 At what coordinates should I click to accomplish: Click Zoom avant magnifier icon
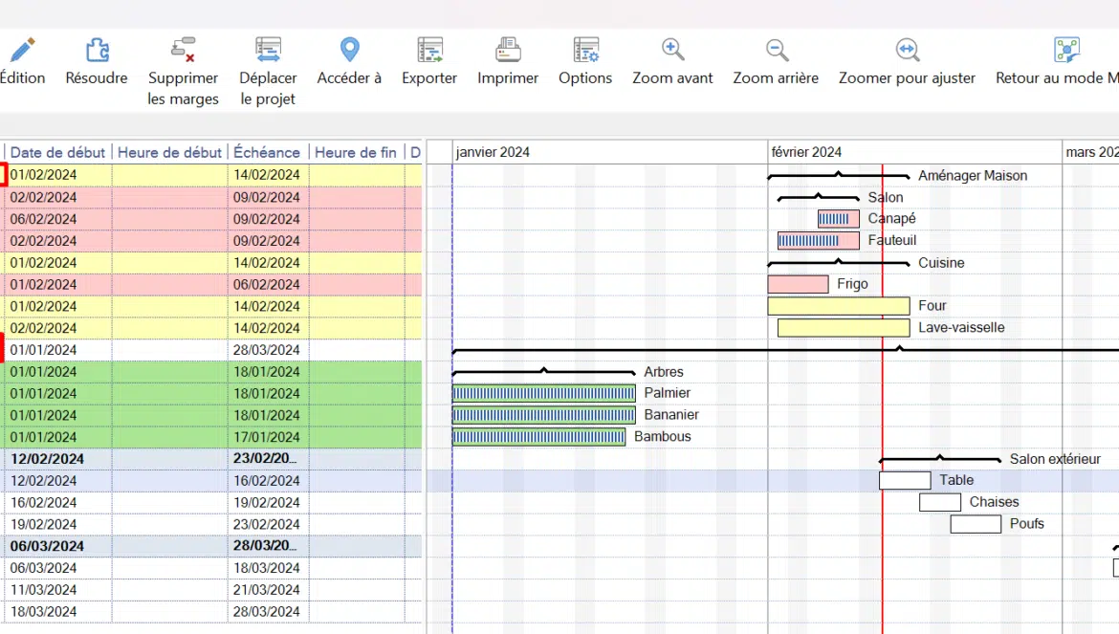tap(672, 51)
